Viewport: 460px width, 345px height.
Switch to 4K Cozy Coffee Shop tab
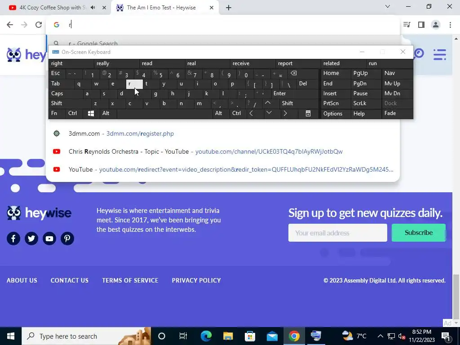click(x=53, y=8)
